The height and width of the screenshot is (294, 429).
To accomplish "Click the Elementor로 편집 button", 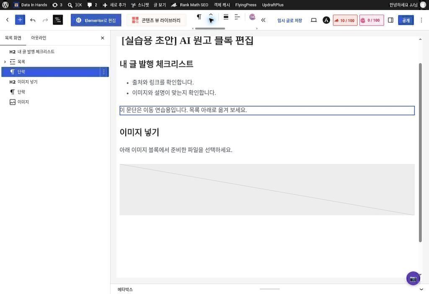I will click(96, 20).
